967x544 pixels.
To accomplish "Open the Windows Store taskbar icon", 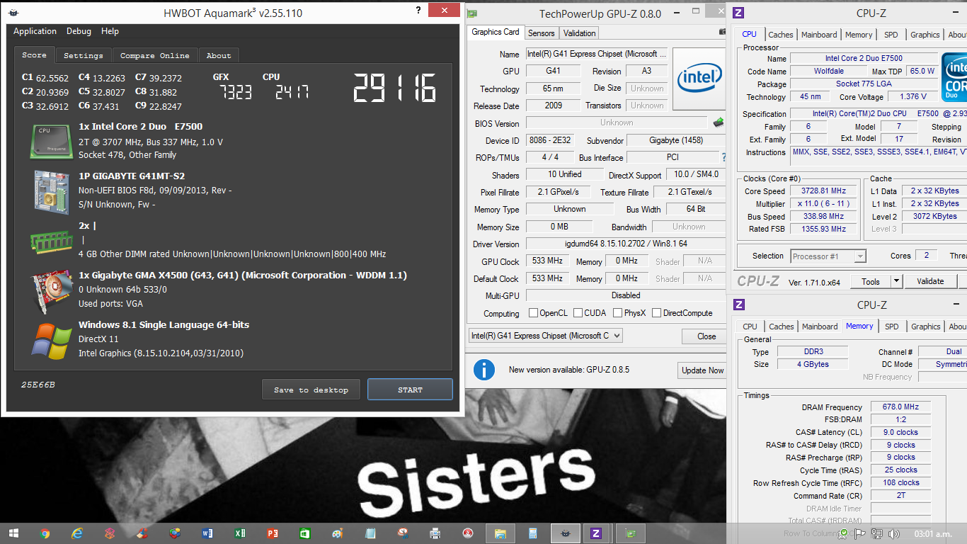I will (305, 533).
